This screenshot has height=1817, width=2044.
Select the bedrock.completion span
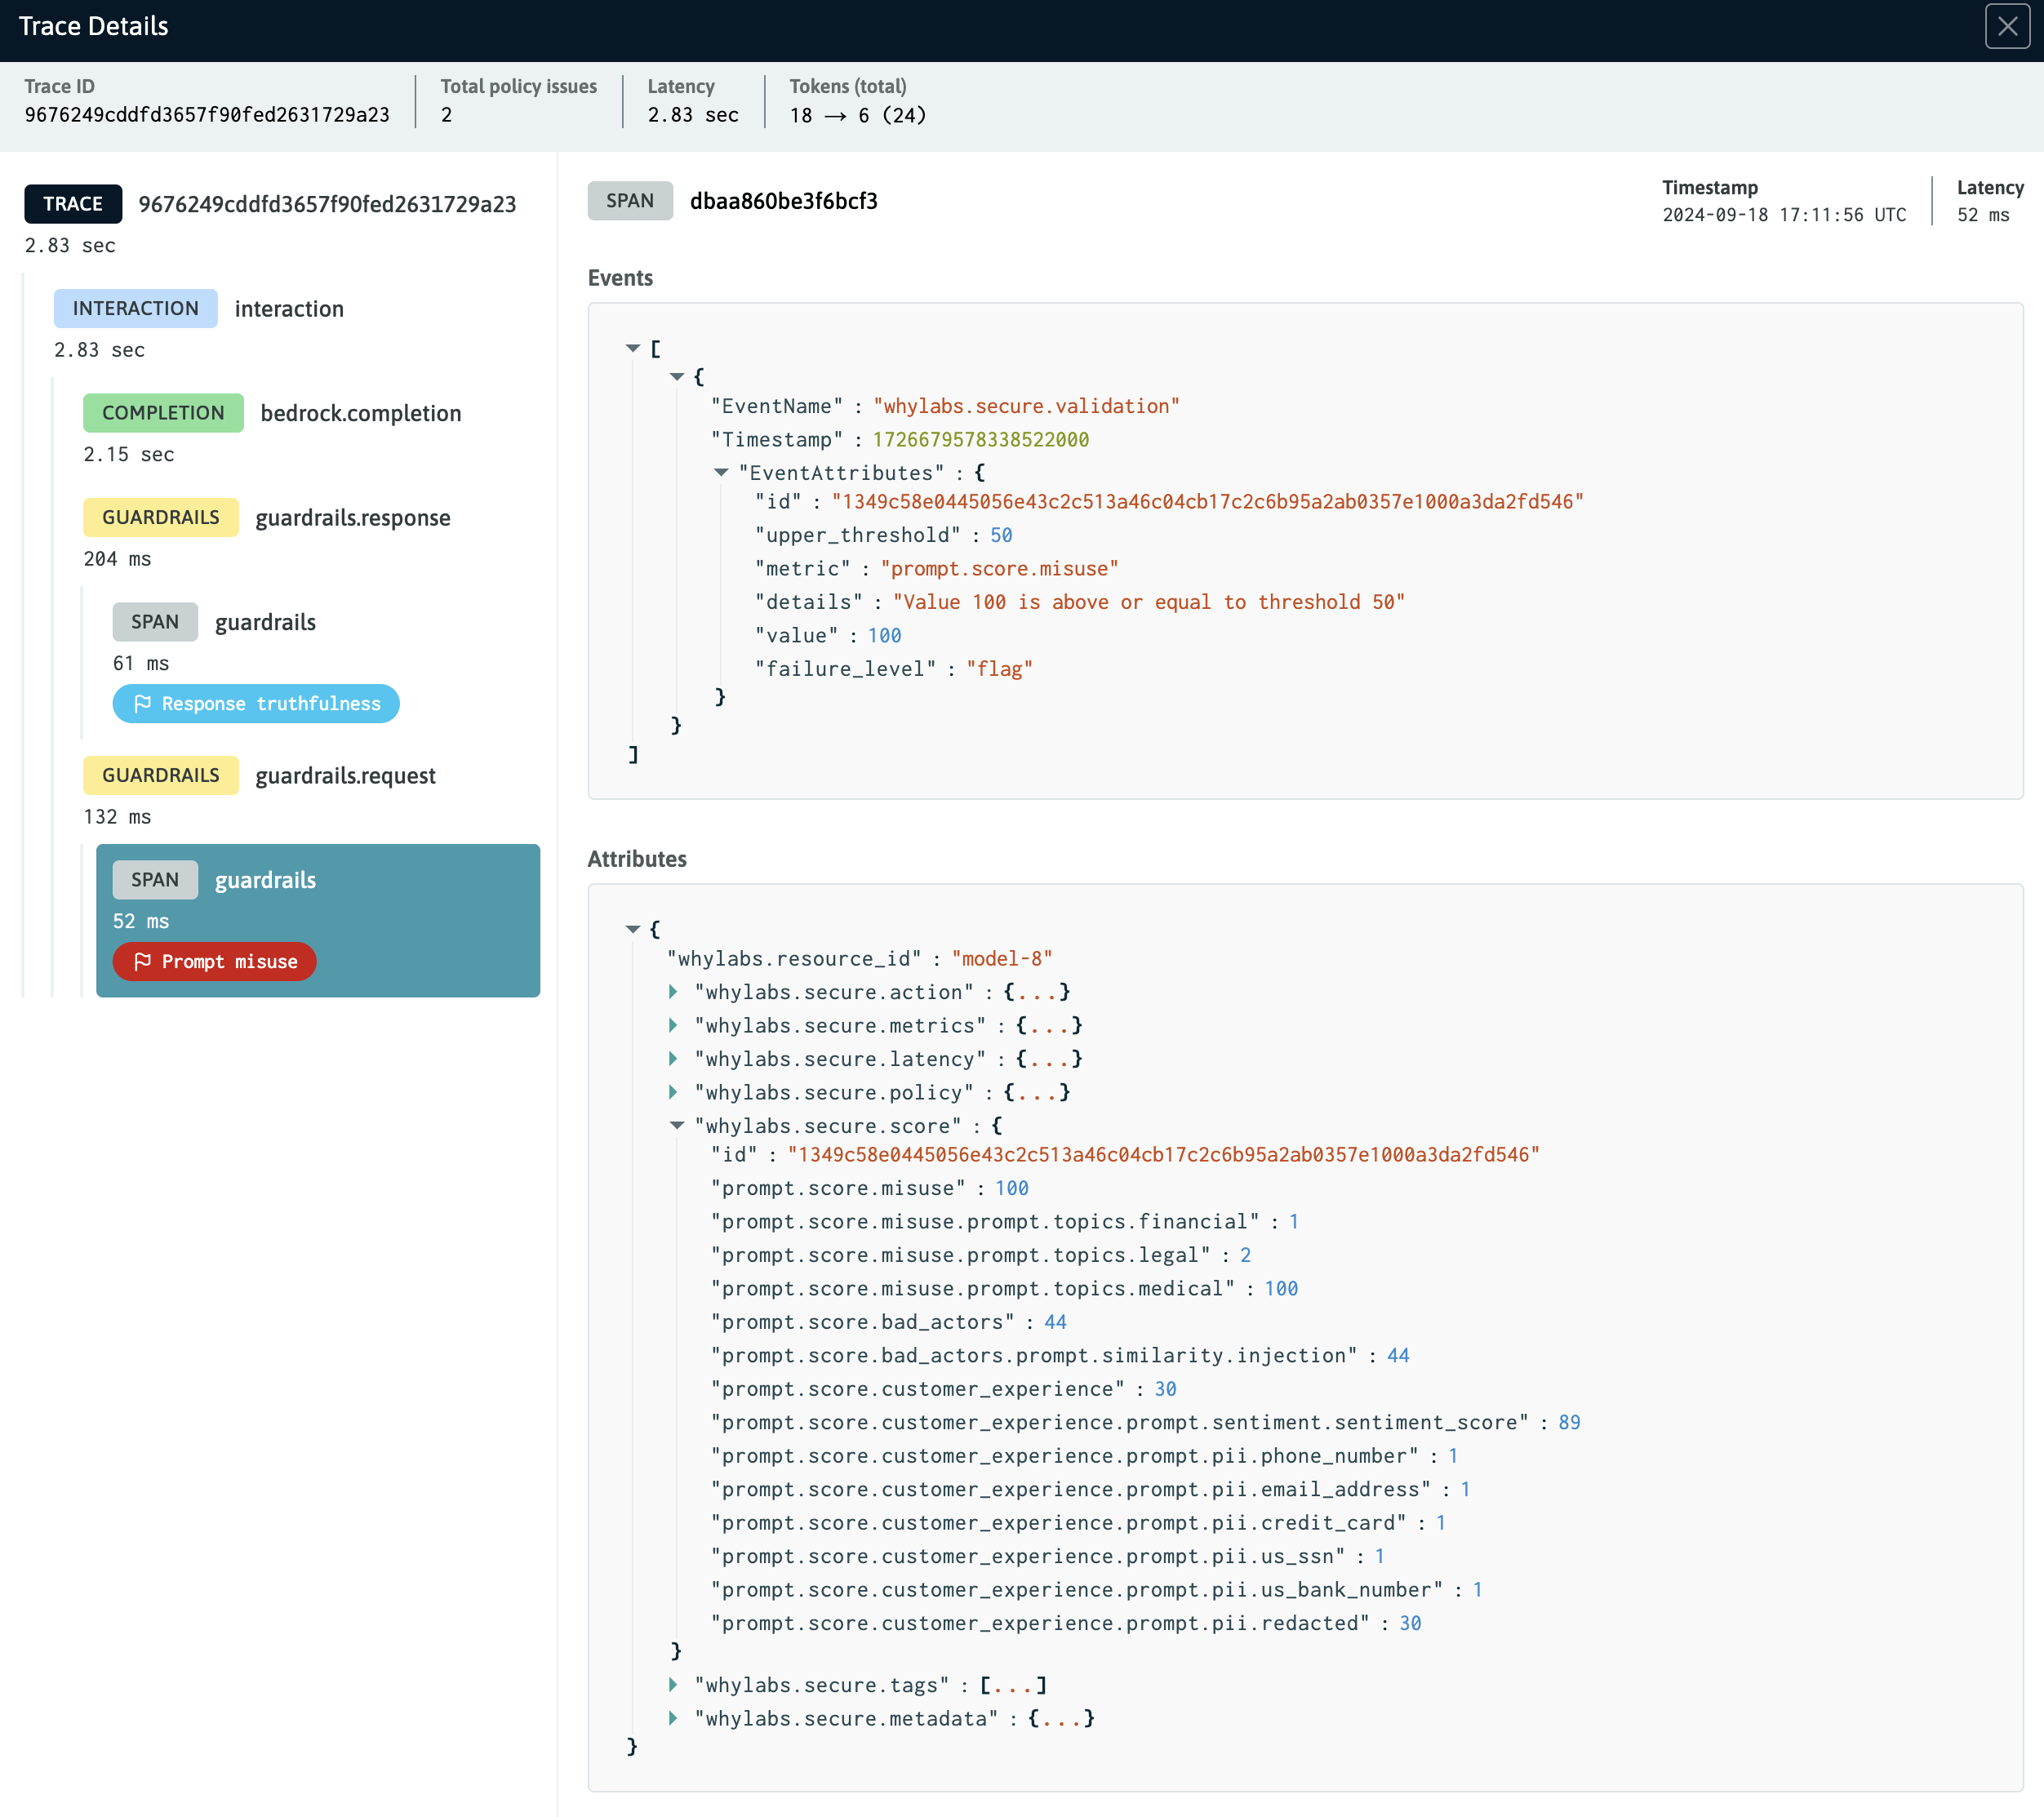(x=361, y=412)
